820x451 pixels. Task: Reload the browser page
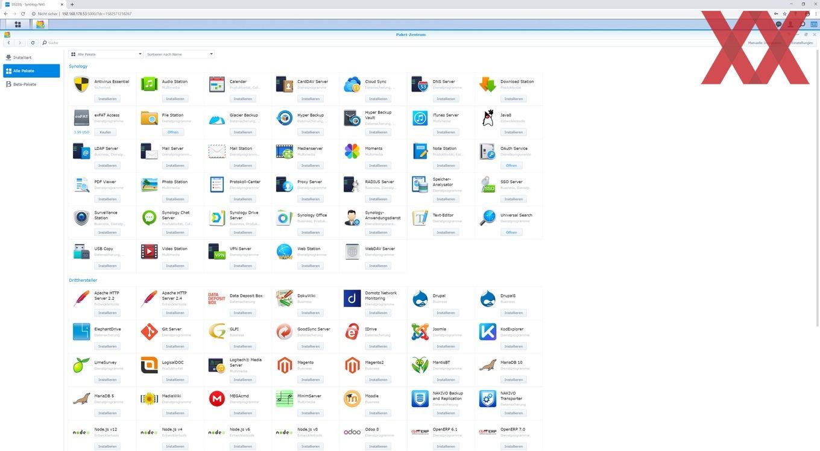pyautogui.click(x=23, y=13)
